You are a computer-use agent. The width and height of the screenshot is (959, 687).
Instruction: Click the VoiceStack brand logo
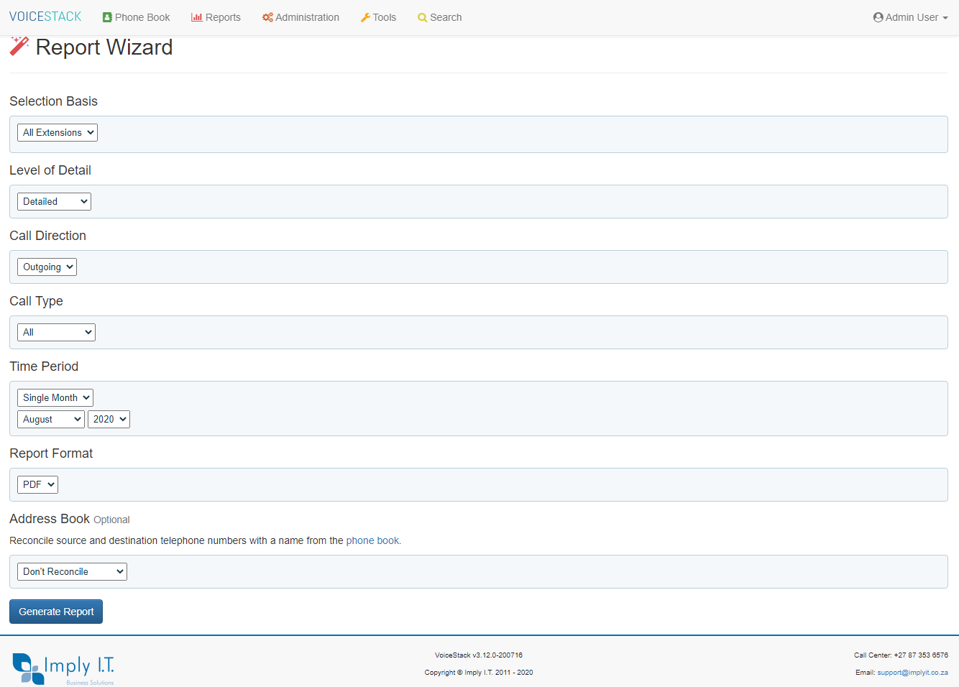45,17
